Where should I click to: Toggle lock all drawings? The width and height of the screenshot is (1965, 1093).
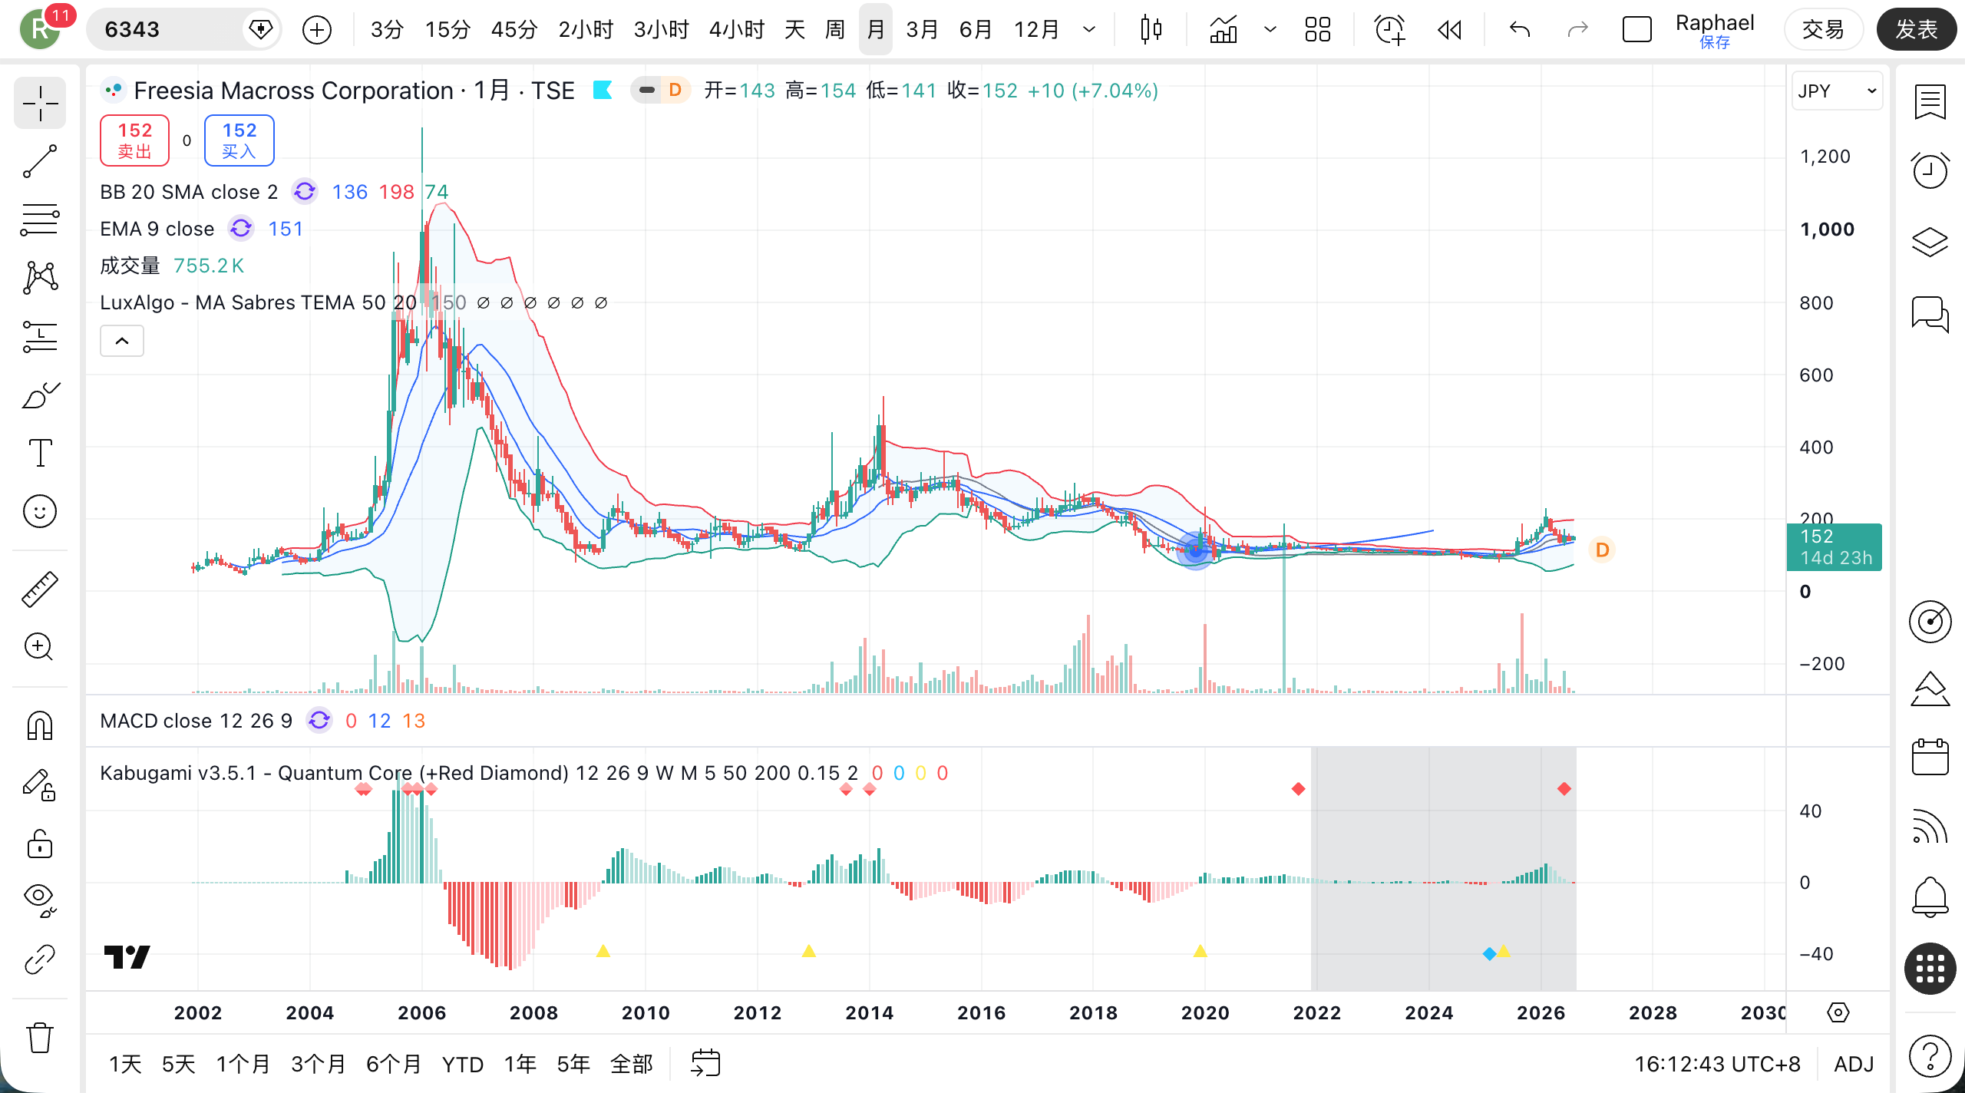(x=40, y=844)
